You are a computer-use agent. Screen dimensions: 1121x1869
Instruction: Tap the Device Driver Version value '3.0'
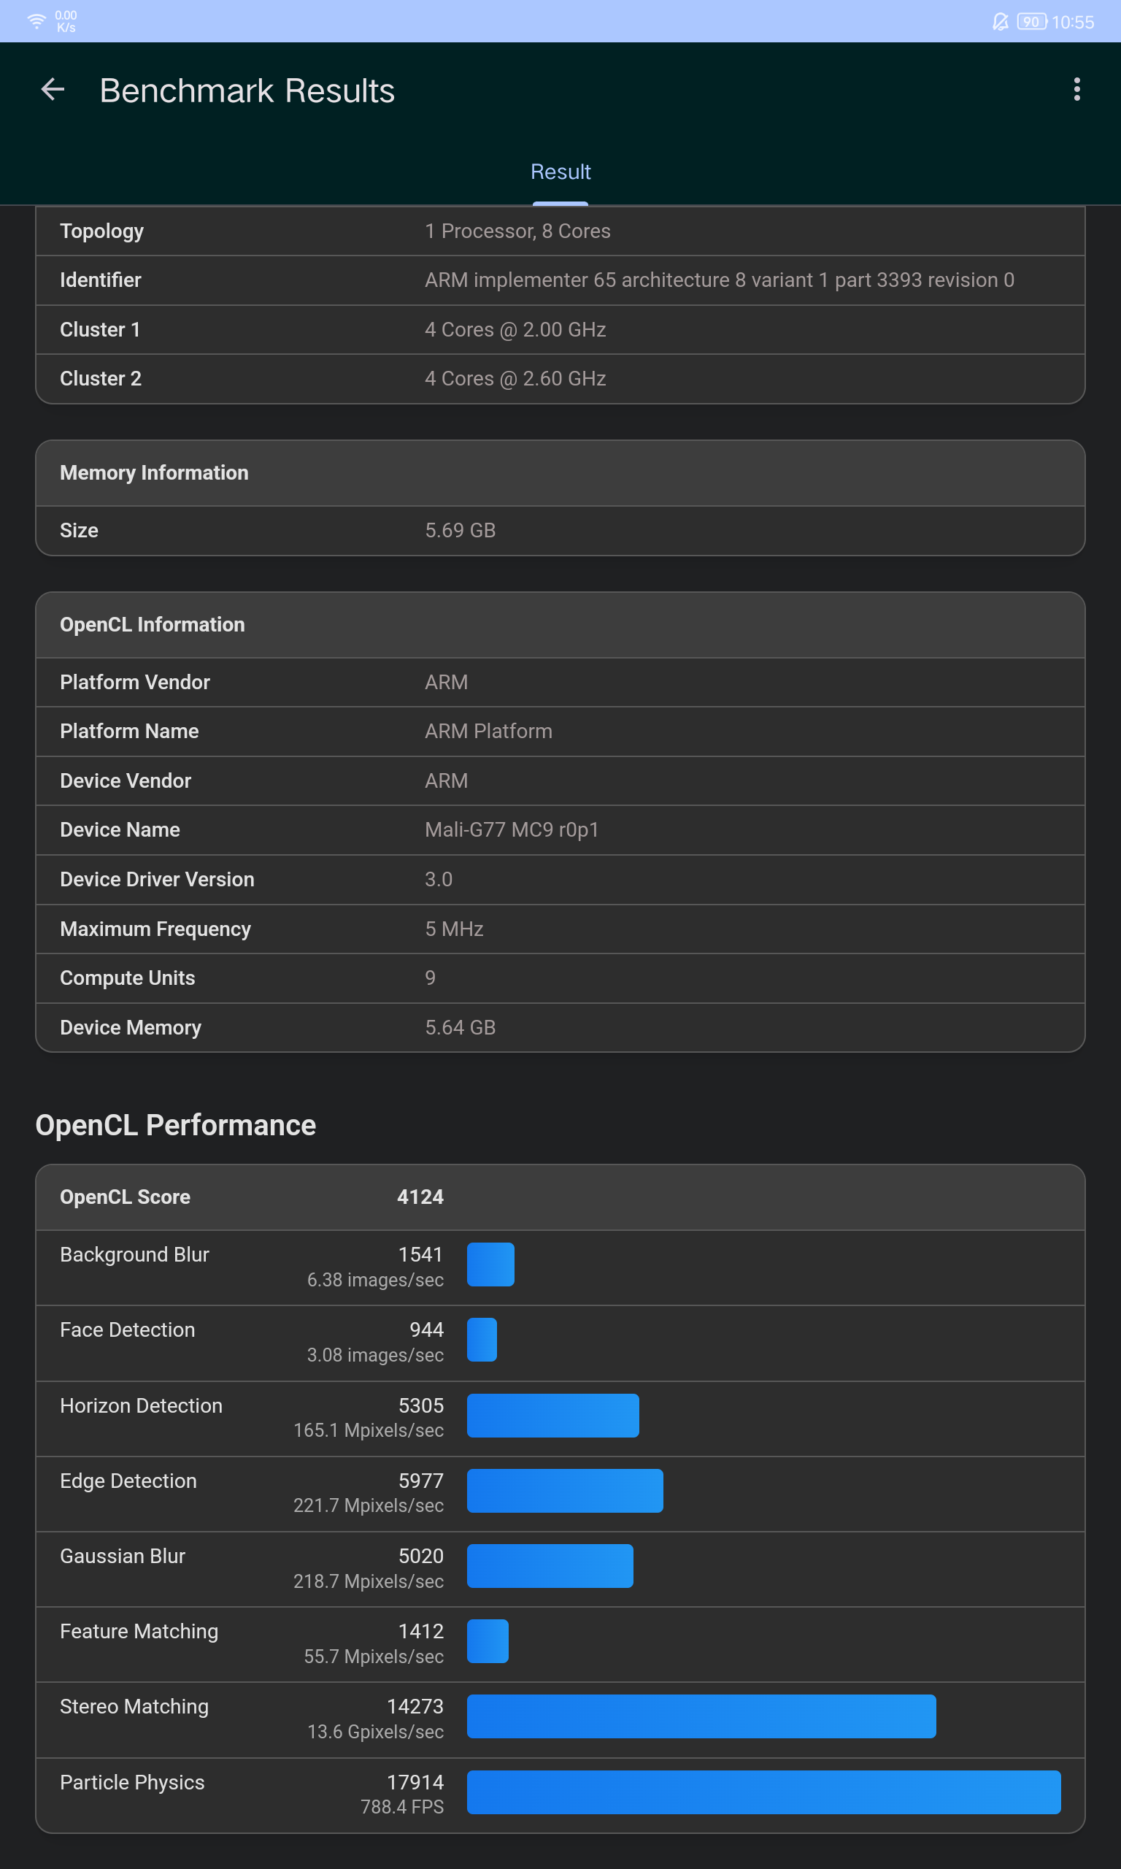(438, 879)
